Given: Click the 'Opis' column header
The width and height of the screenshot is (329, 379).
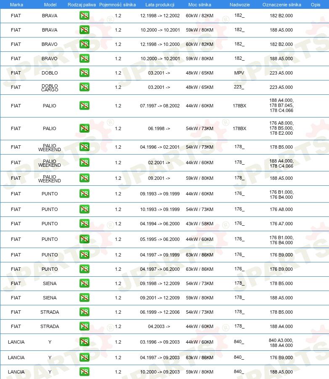Looking at the screenshot, I should 316,5.
